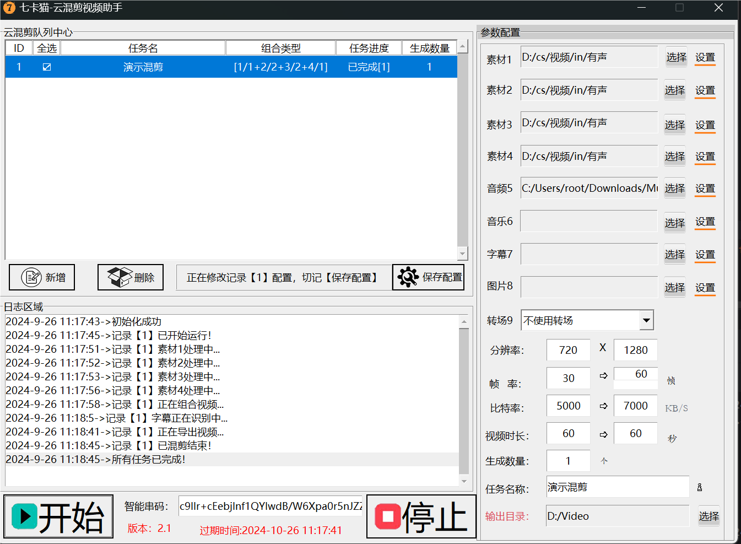Open the 转场9 transition dropdown
This screenshot has height=544, width=741.
[x=646, y=320]
